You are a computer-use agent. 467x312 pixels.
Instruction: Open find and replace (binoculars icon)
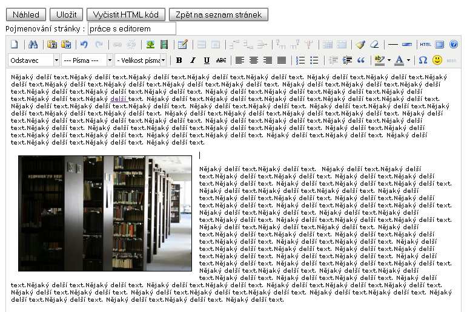[33, 45]
